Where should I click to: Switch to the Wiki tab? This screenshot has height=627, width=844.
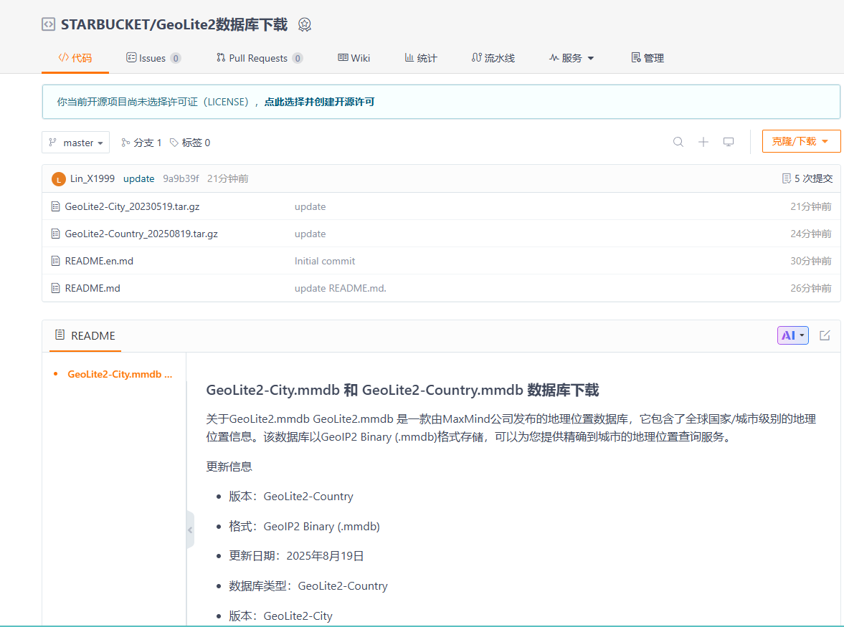click(354, 57)
